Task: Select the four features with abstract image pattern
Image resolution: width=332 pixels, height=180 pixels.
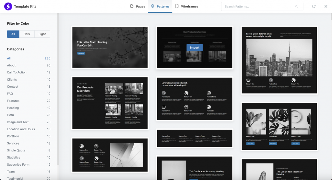Action: pyautogui.click(x=110, y=155)
